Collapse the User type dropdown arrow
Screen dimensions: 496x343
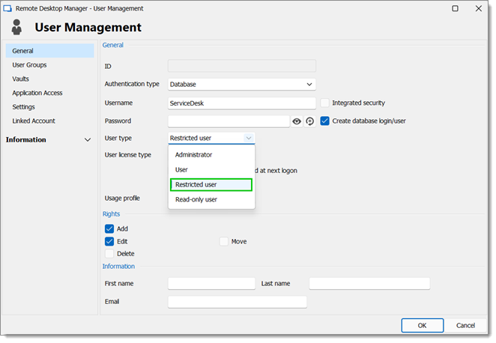pyautogui.click(x=249, y=138)
